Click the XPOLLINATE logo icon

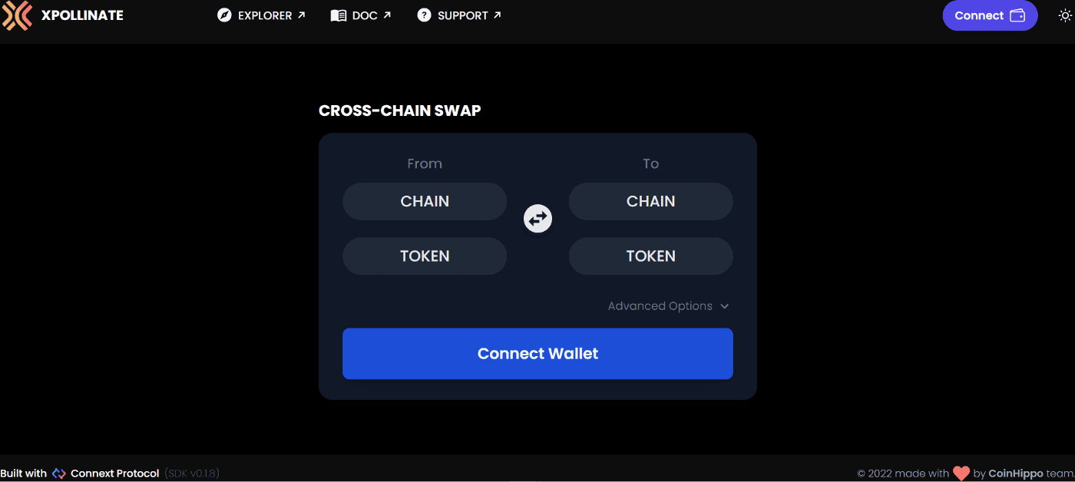click(17, 15)
